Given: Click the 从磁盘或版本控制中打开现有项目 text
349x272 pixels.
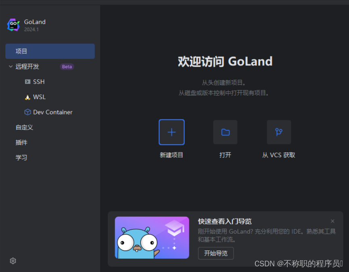Looking at the screenshot, I should pyautogui.click(x=224, y=93).
